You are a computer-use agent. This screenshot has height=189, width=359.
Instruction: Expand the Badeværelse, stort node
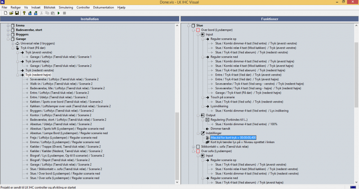(8, 30)
